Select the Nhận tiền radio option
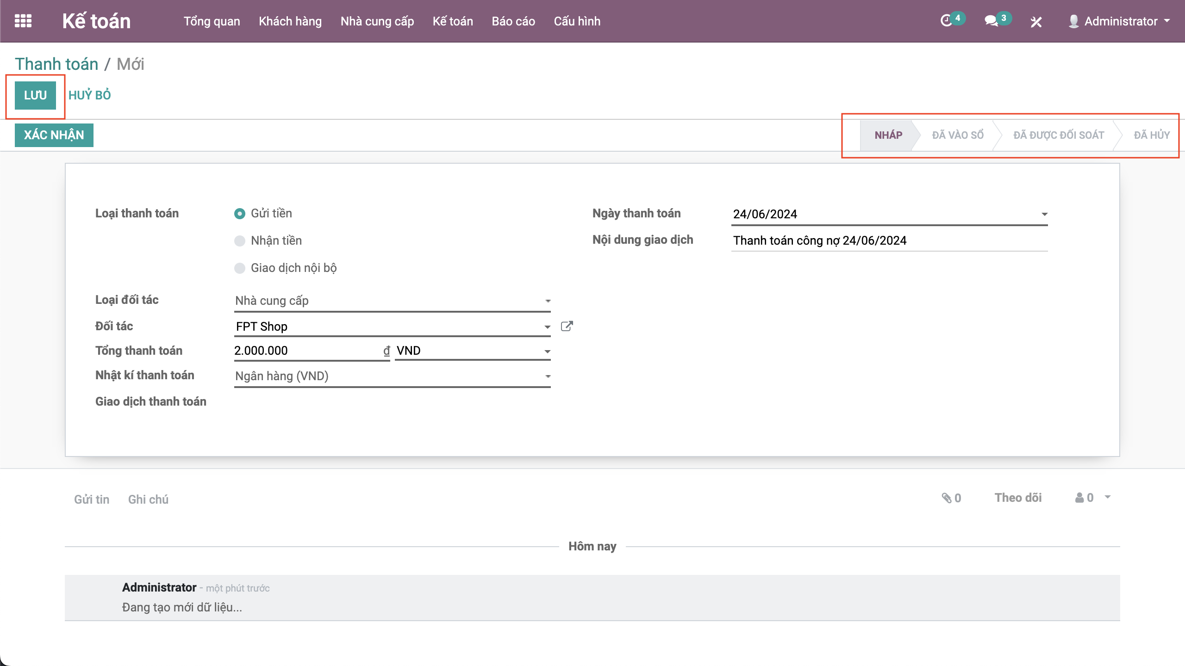The height and width of the screenshot is (666, 1185). click(x=240, y=241)
